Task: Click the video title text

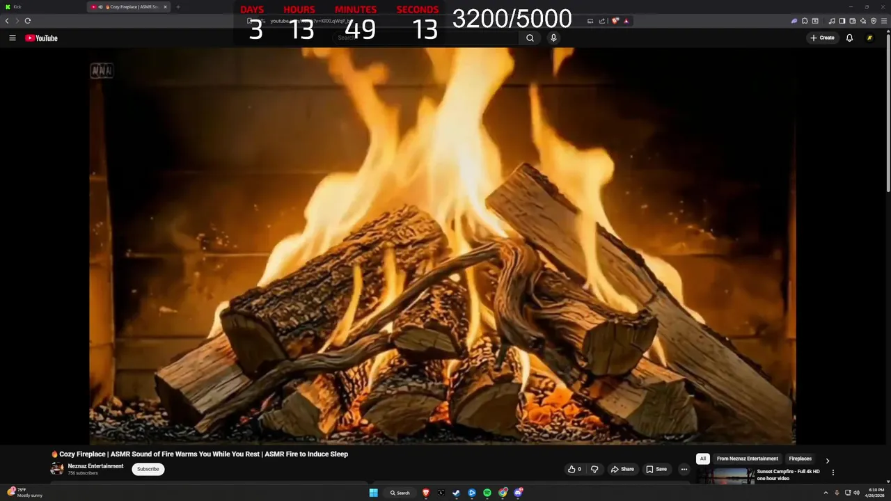Action: 200,454
